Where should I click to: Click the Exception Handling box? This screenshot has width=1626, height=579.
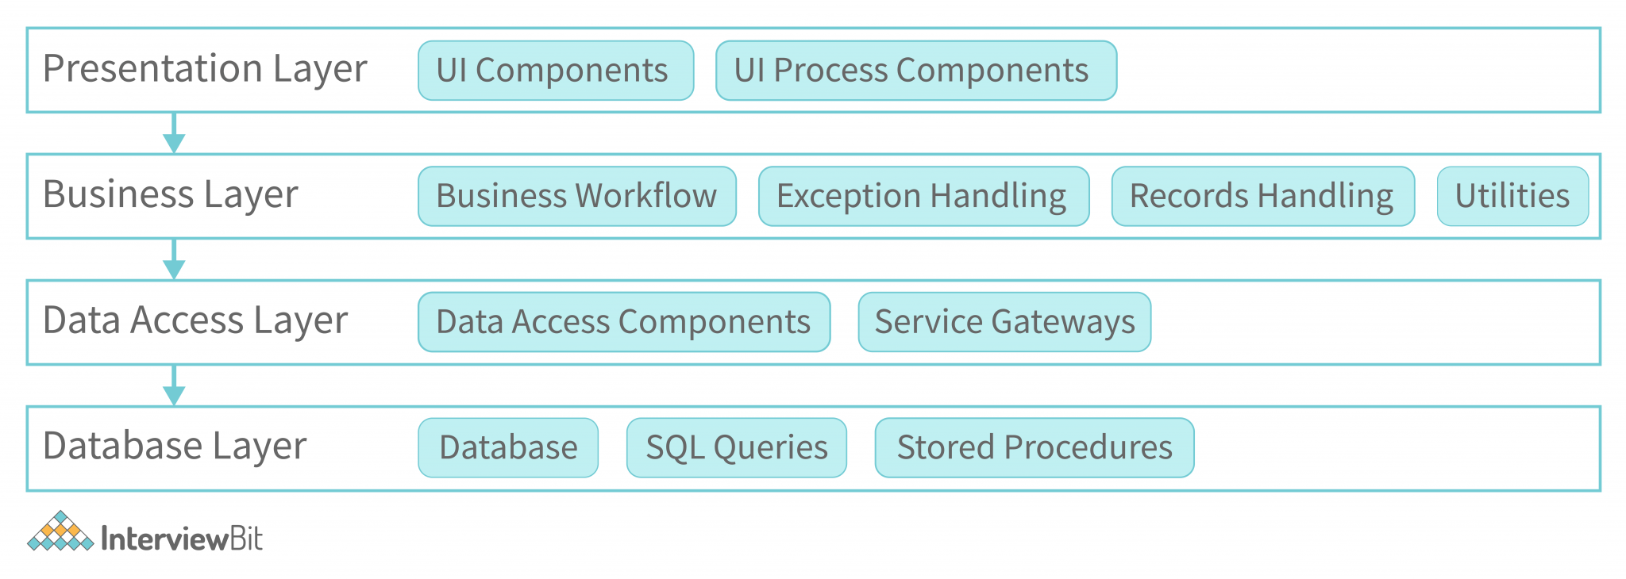pos(923,196)
